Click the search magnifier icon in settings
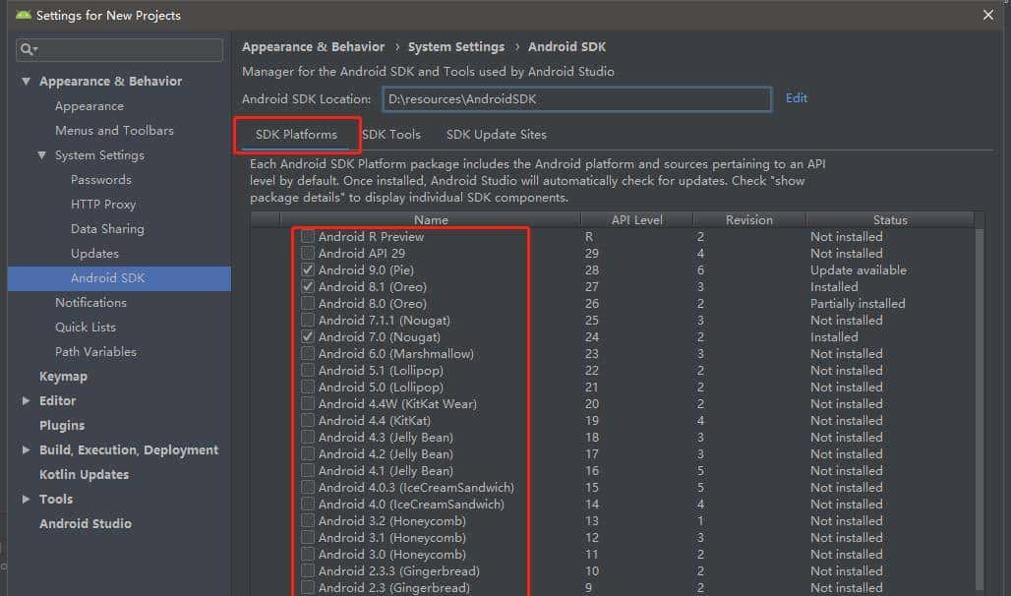Image resolution: width=1011 pixels, height=596 pixels. point(29,49)
